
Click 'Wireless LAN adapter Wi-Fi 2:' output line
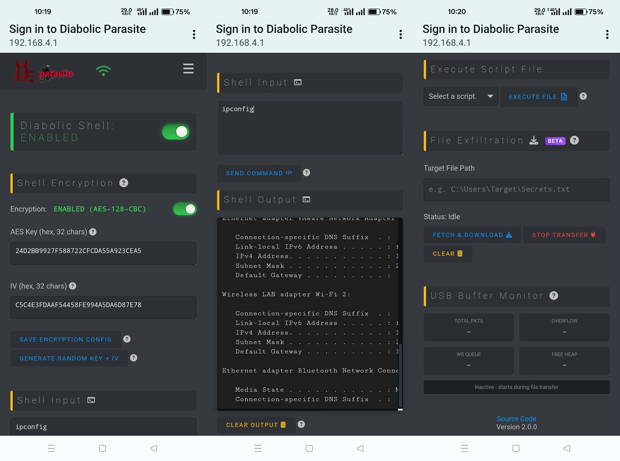coord(286,294)
